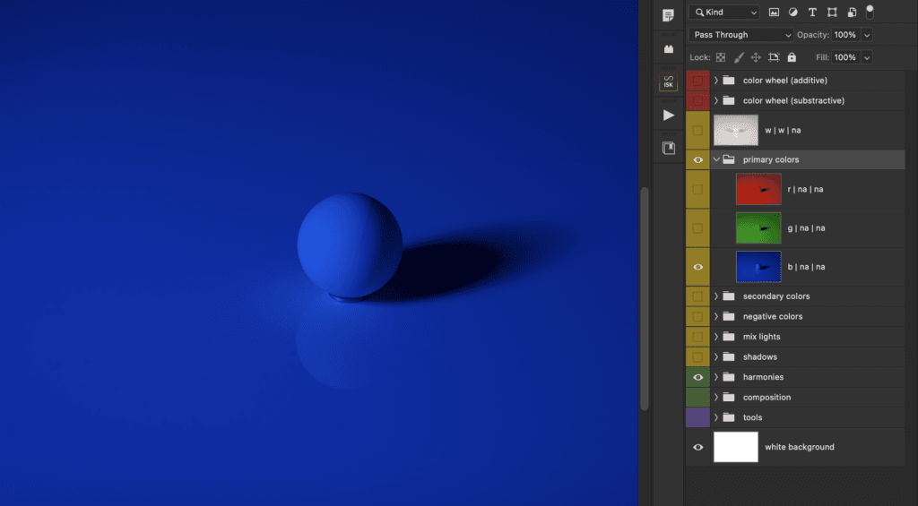Show the w | w | na layer
Viewport: 918px width, 506px height.
tap(697, 130)
